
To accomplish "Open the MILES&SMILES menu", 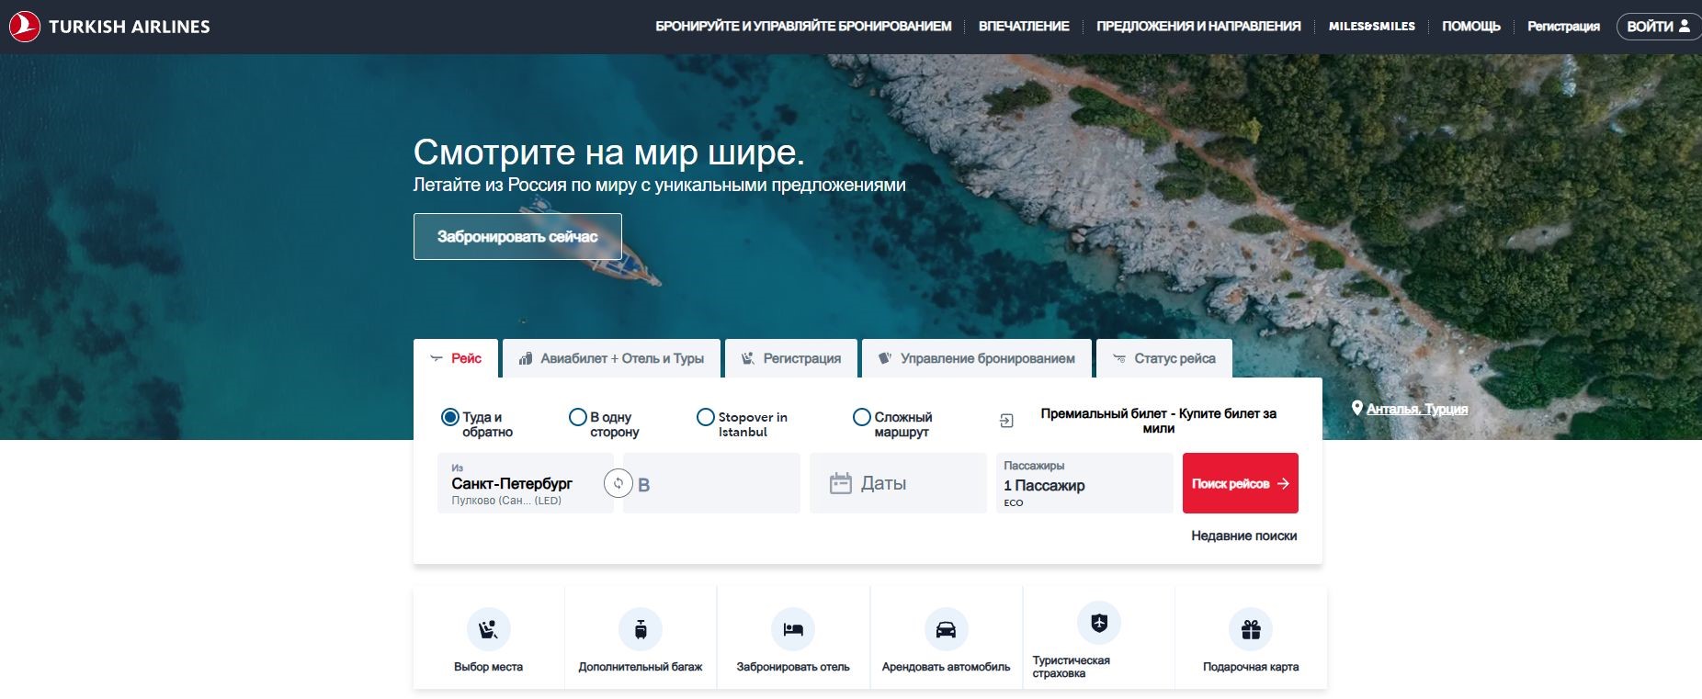I will (x=1371, y=27).
